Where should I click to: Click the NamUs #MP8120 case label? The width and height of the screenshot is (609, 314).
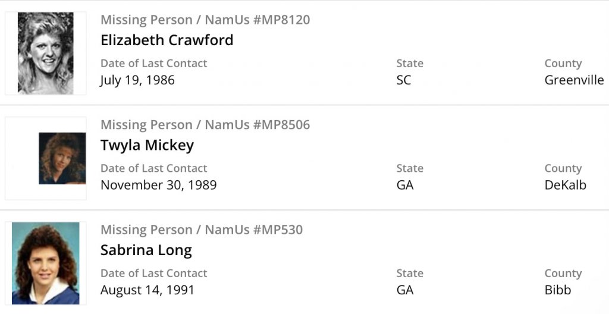205,20
